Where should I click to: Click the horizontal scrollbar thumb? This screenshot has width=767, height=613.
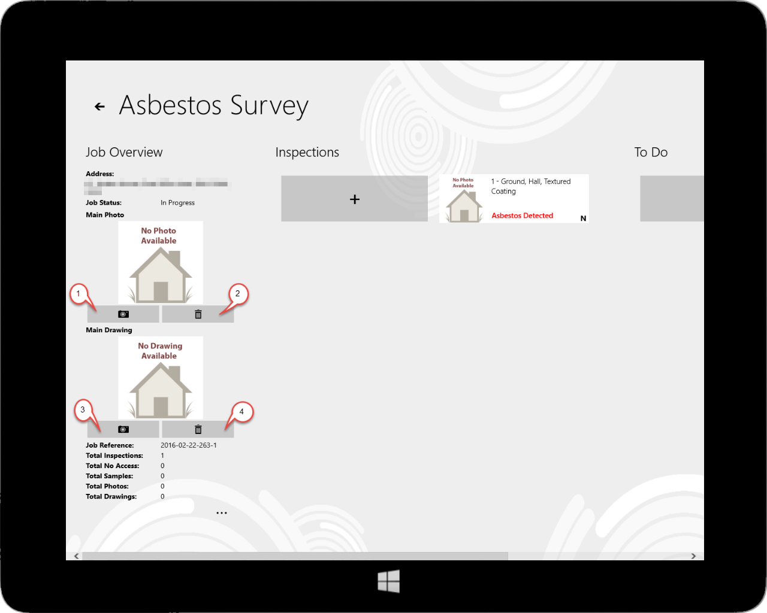click(295, 556)
